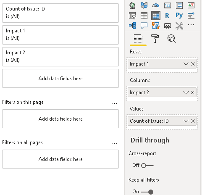Toggle Cross-report drill through switch
The image size is (202, 195).
click(147, 166)
